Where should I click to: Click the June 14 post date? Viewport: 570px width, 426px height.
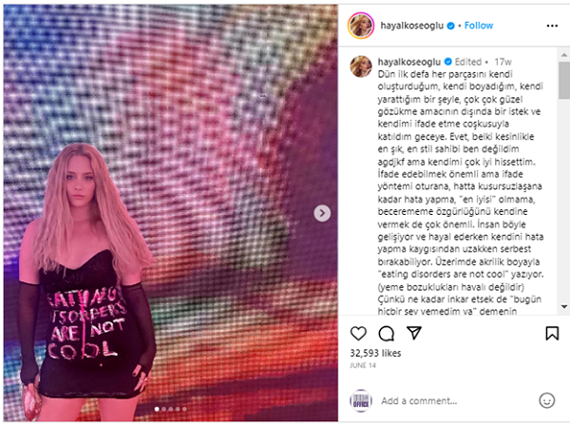tap(363, 365)
